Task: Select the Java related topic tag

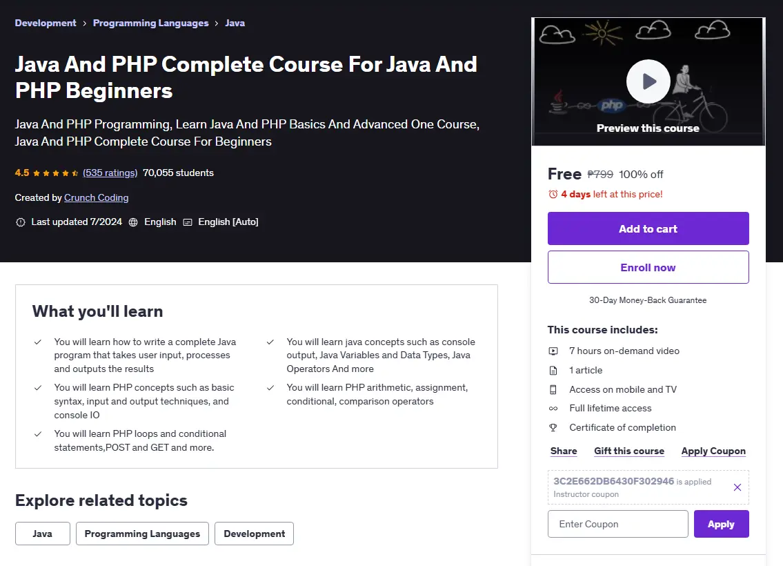Action: click(x=43, y=534)
